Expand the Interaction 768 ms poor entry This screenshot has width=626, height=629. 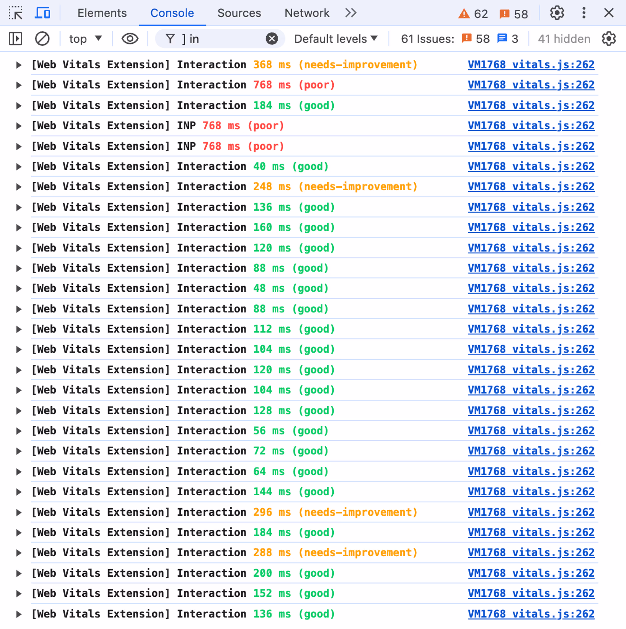pyautogui.click(x=19, y=85)
